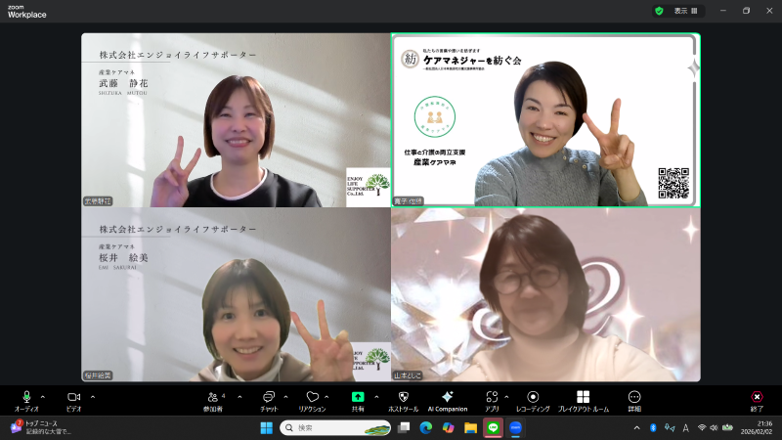Open the LINE app in taskbar
The width and height of the screenshot is (782, 440).
[x=494, y=427]
